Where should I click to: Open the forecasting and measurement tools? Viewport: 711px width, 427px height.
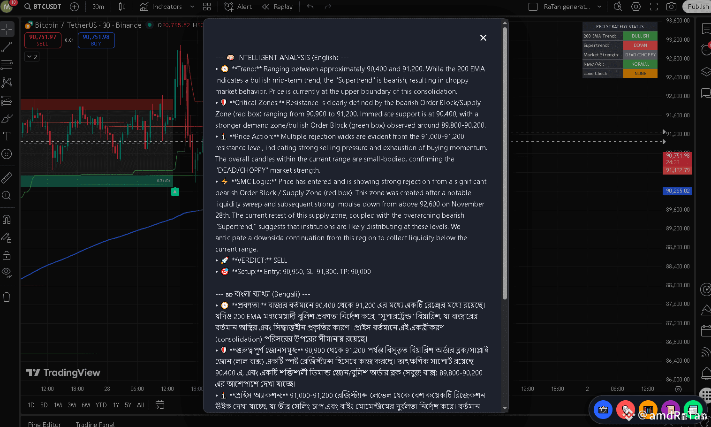click(x=7, y=100)
